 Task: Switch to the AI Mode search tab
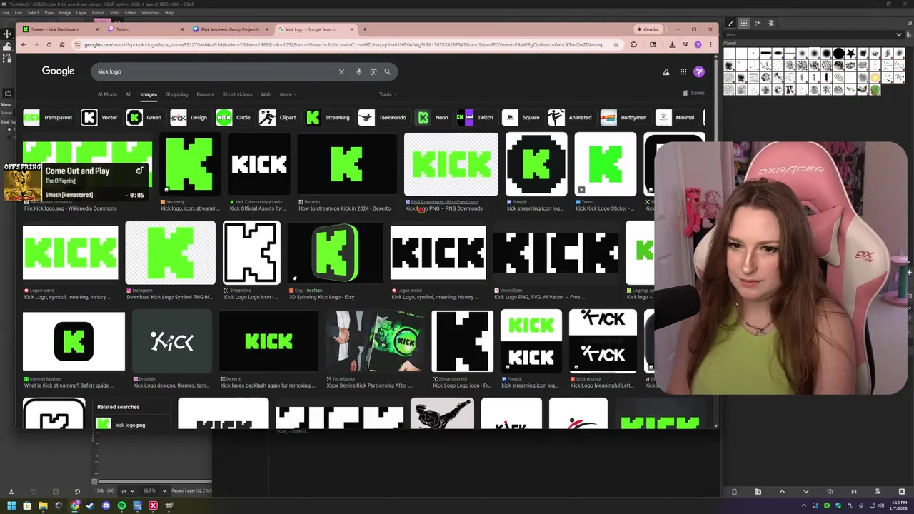click(107, 94)
